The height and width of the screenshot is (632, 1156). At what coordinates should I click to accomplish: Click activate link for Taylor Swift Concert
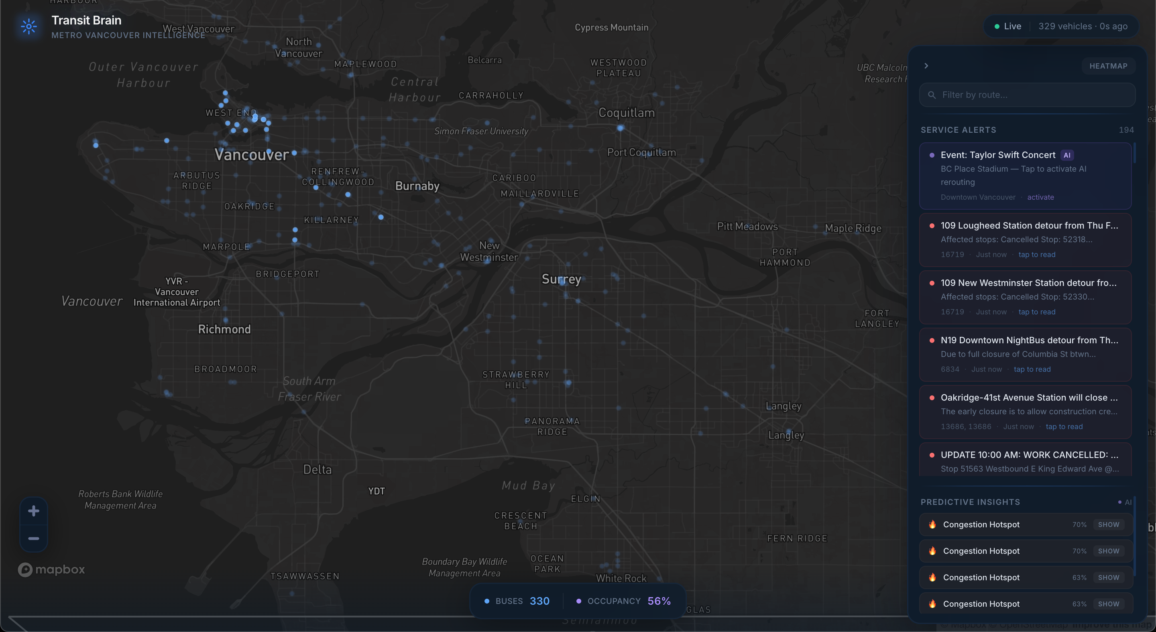point(1040,197)
